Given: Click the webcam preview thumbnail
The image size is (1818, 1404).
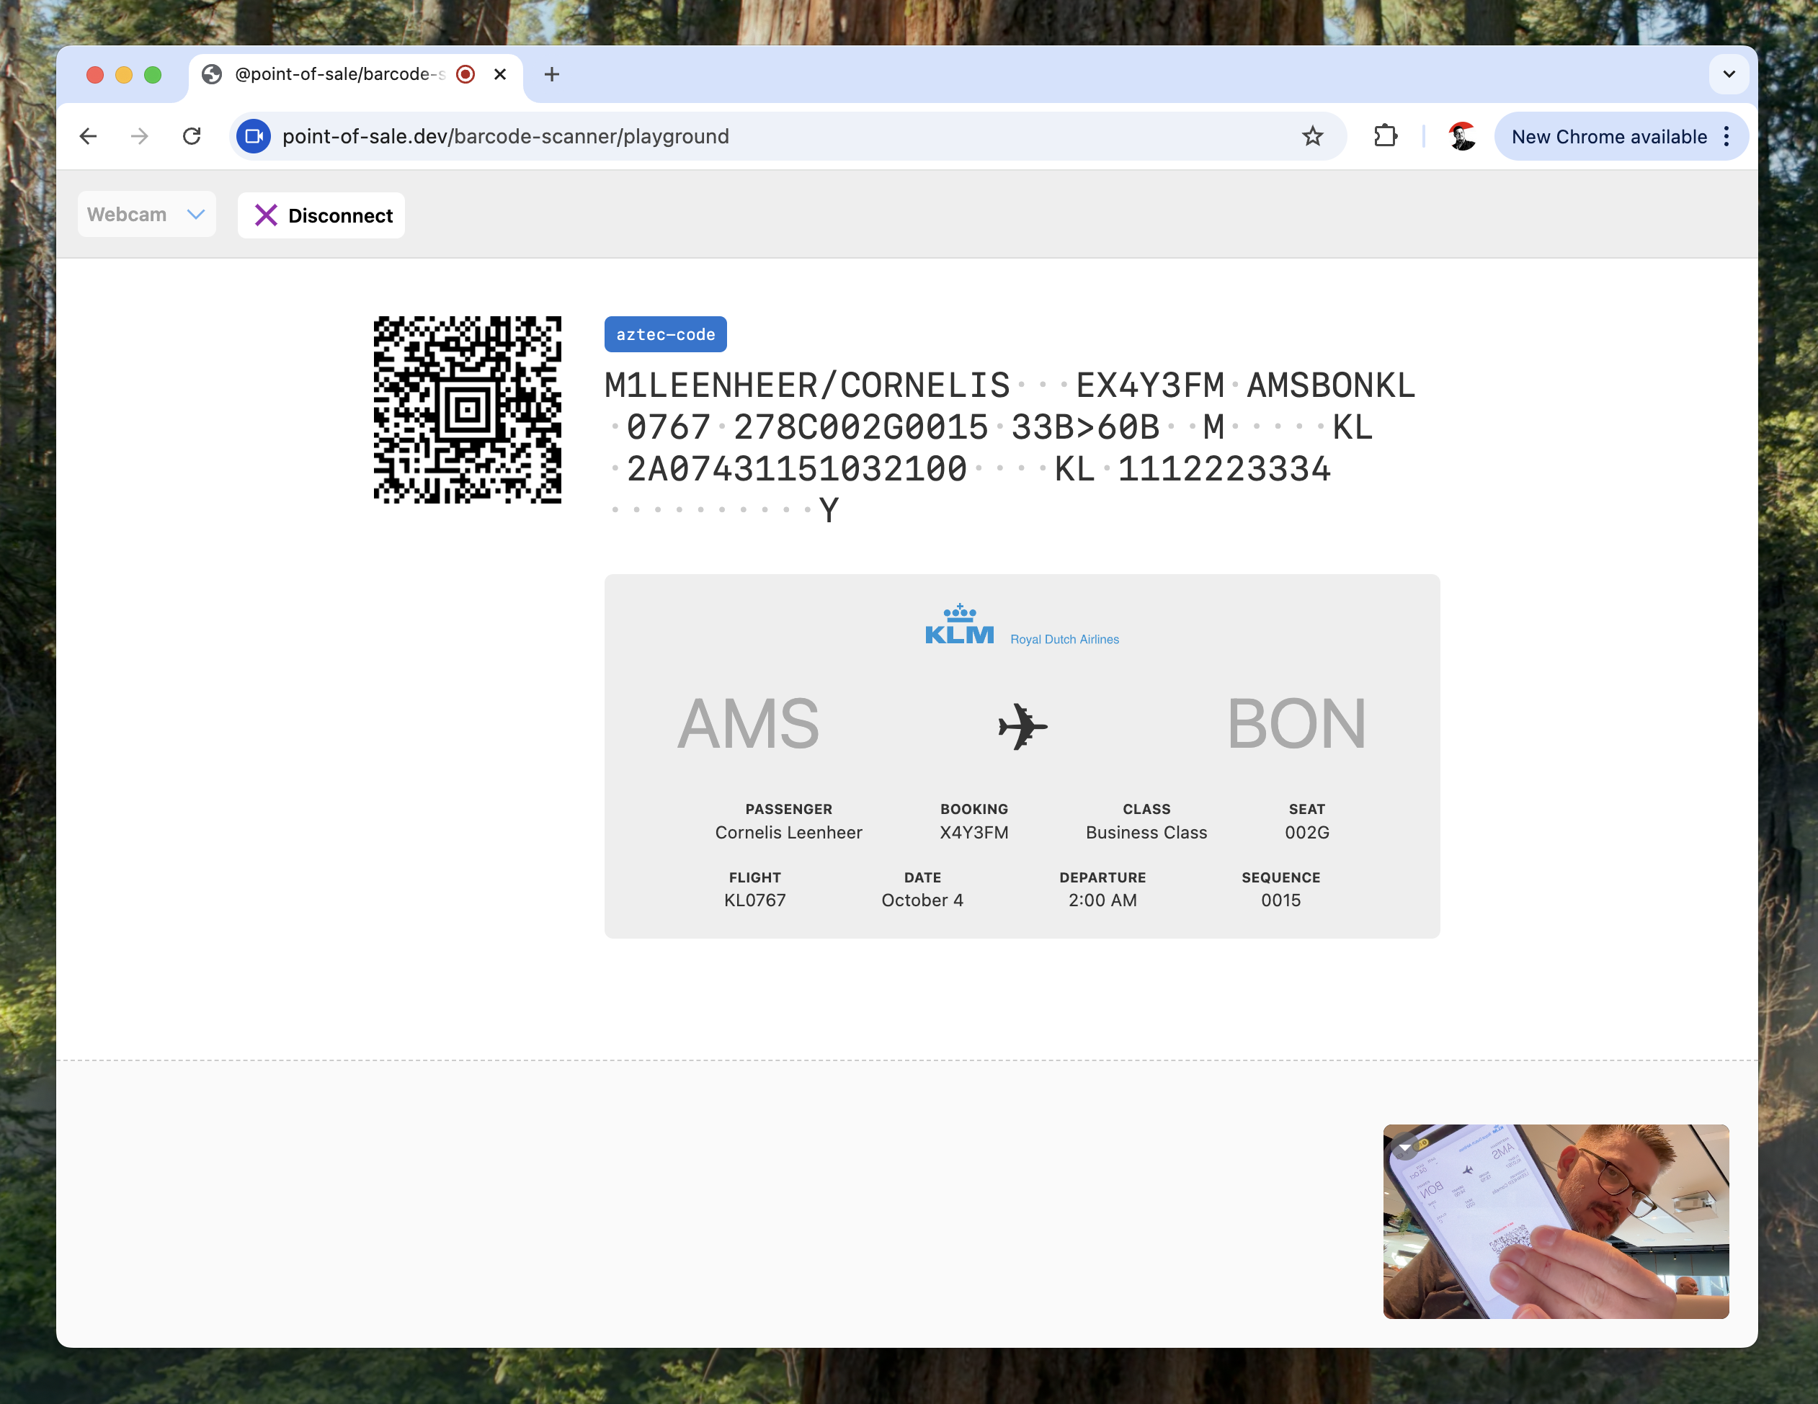Looking at the screenshot, I should point(1555,1221).
